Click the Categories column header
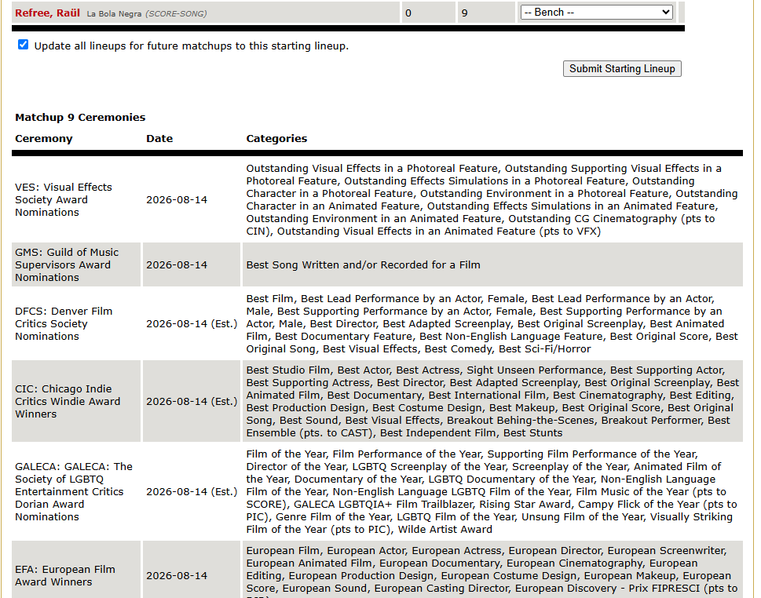761x598 pixels. [276, 138]
